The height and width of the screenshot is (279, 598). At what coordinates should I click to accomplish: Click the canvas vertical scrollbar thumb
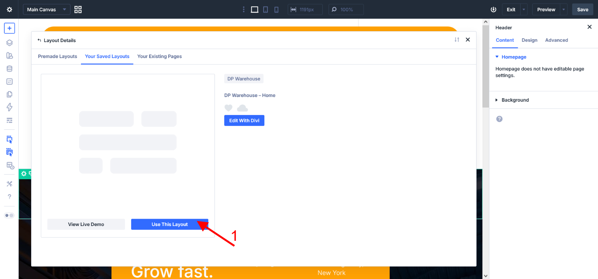[x=485, y=66]
